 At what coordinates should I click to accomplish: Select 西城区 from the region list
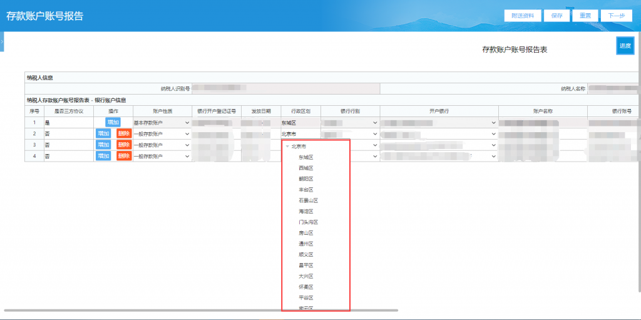point(305,168)
